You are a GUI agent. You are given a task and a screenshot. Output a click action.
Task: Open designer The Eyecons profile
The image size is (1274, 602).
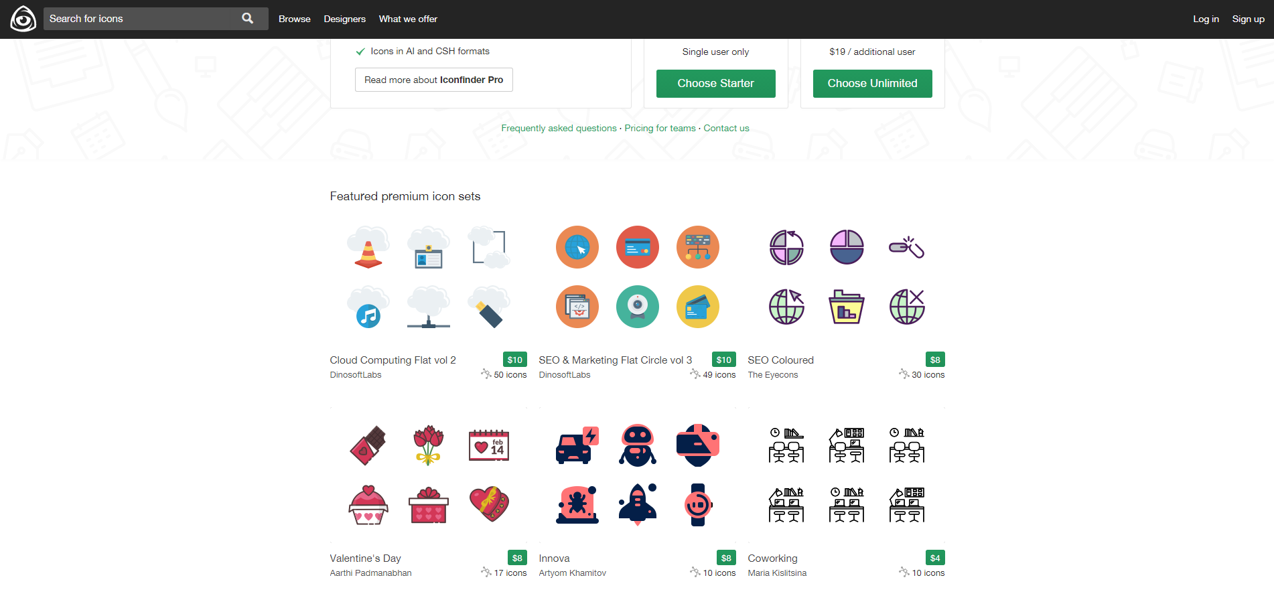(772, 375)
